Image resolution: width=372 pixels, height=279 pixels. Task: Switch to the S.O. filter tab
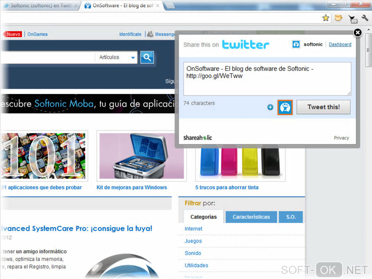coord(291,217)
